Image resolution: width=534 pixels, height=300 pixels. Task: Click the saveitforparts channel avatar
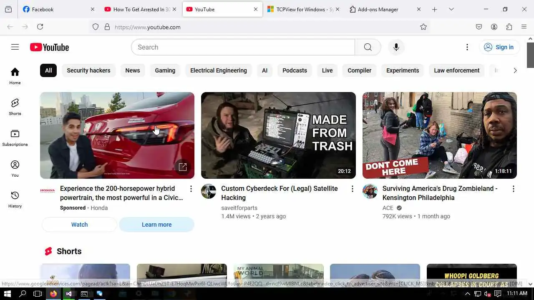[209, 191]
